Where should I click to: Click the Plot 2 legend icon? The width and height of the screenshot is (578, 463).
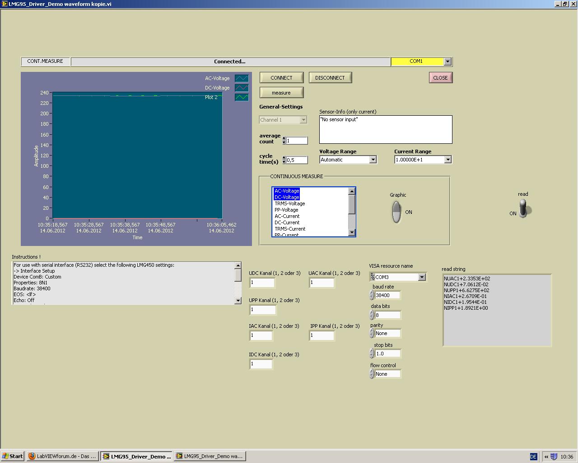click(x=242, y=97)
